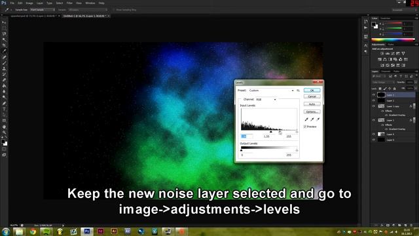Open the layer Opacity dropdown arrow

(416, 82)
